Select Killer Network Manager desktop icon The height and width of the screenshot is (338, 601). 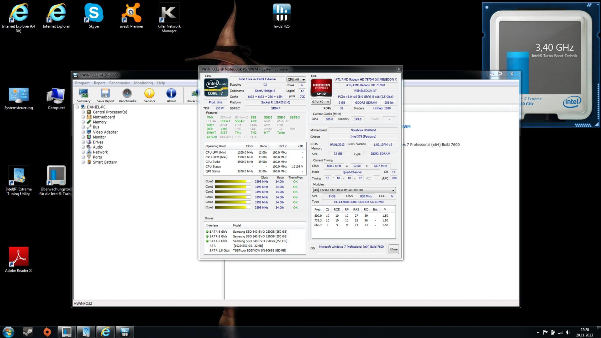tap(169, 18)
